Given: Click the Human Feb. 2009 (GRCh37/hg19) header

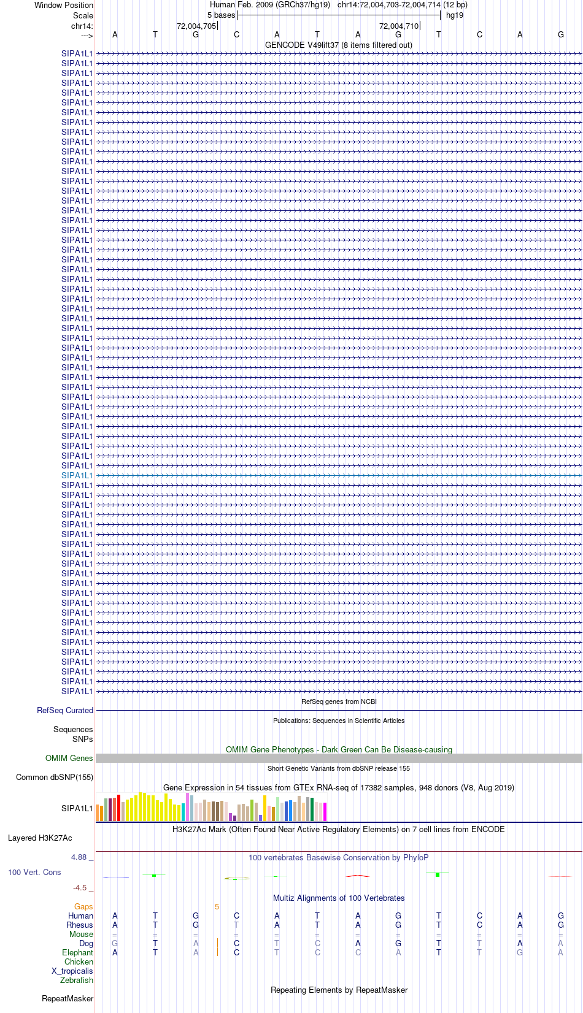Looking at the screenshot, I should (x=270, y=5).
